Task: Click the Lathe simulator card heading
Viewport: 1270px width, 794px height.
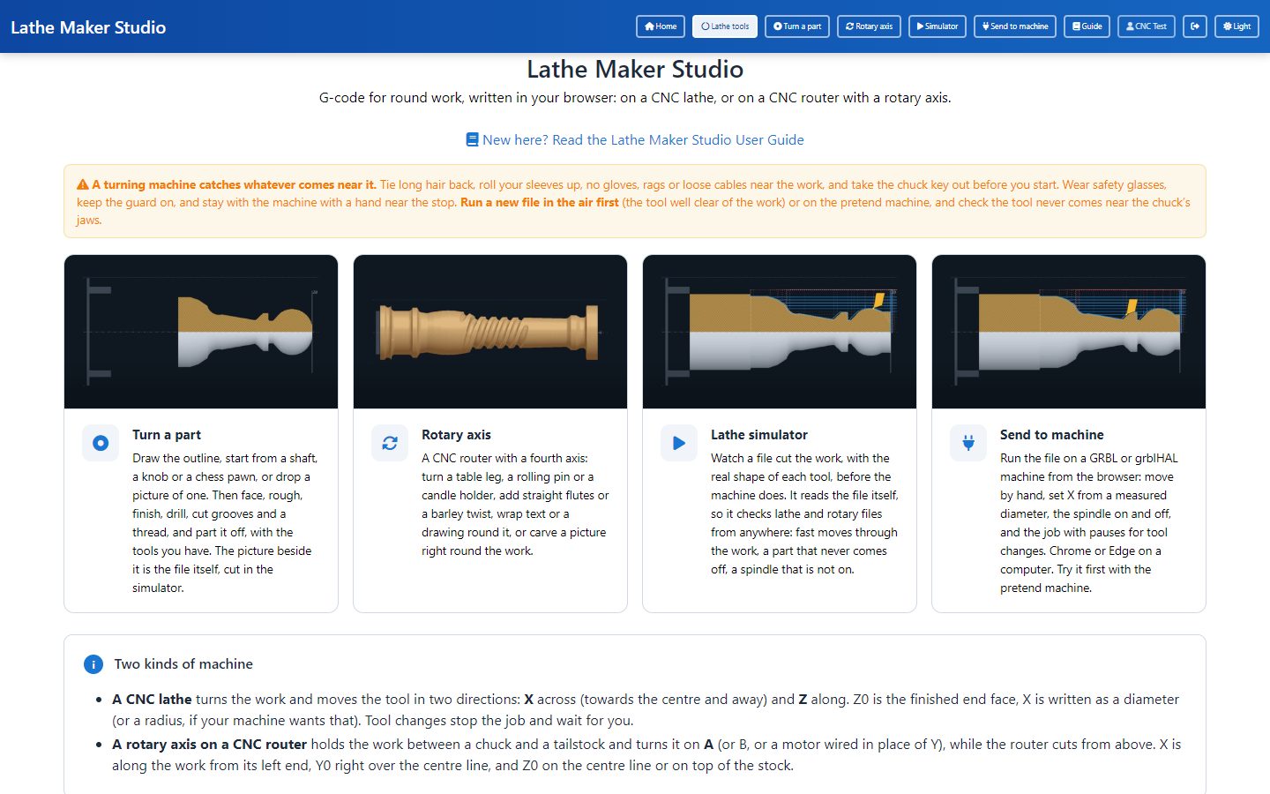Action: (759, 435)
